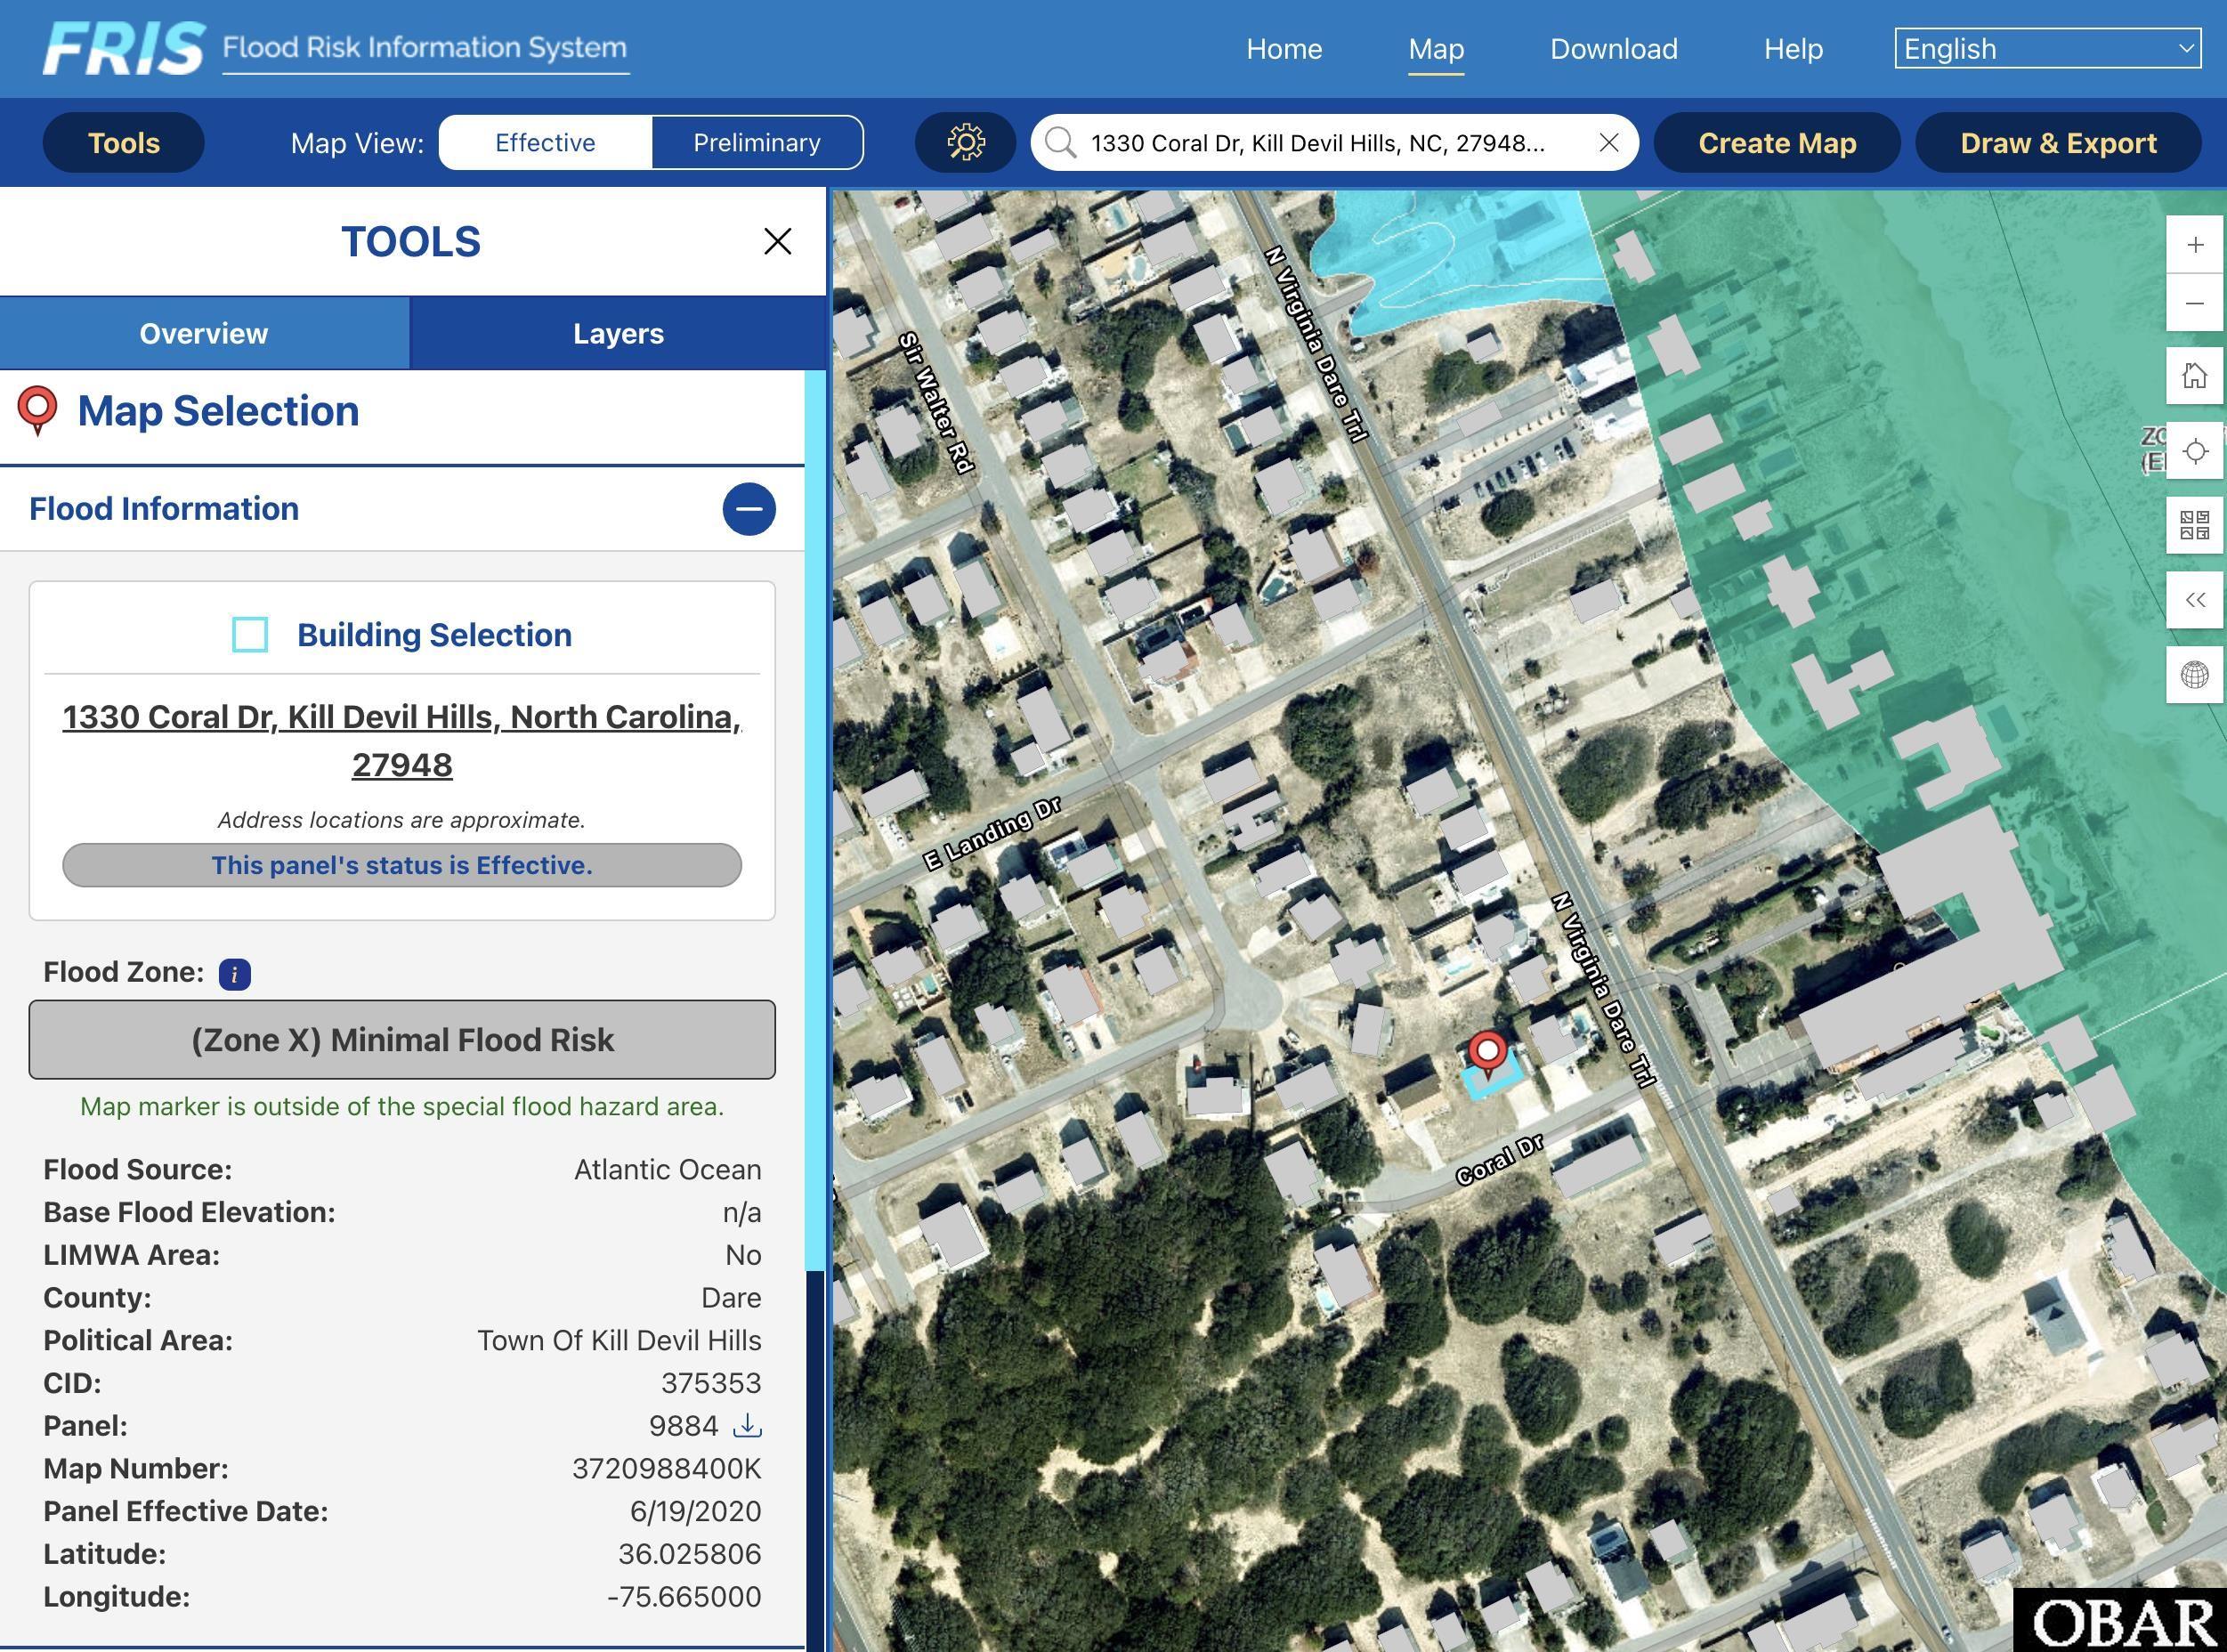Open the basemap gallery grid icon
Image resolution: width=2227 pixels, height=1652 pixels.
[2194, 525]
